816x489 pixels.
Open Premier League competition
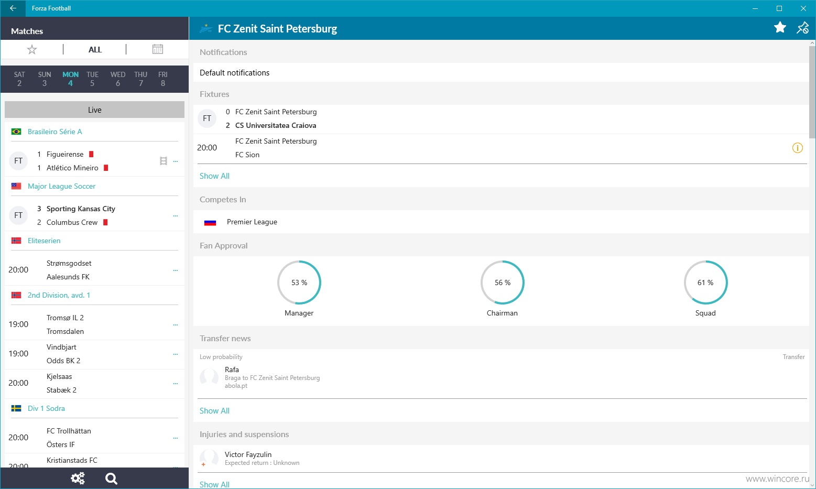(x=501, y=222)
